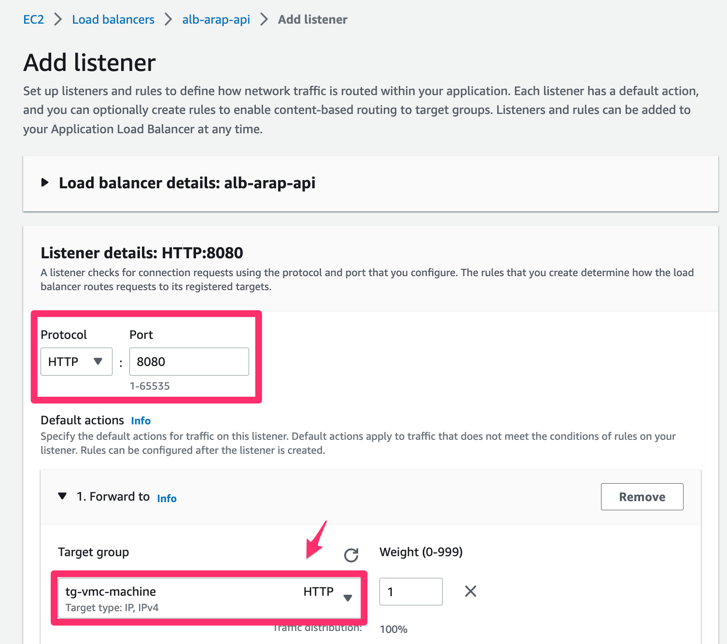Image resolution: width=727 pixels, height=644 pixels.
Task: Open the Info link next to Forward to
Action: (167, 498)
